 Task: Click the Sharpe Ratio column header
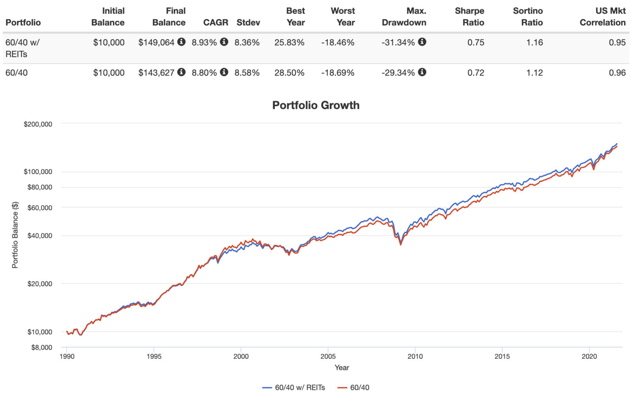pyautogui.click(x=470, y=17)
